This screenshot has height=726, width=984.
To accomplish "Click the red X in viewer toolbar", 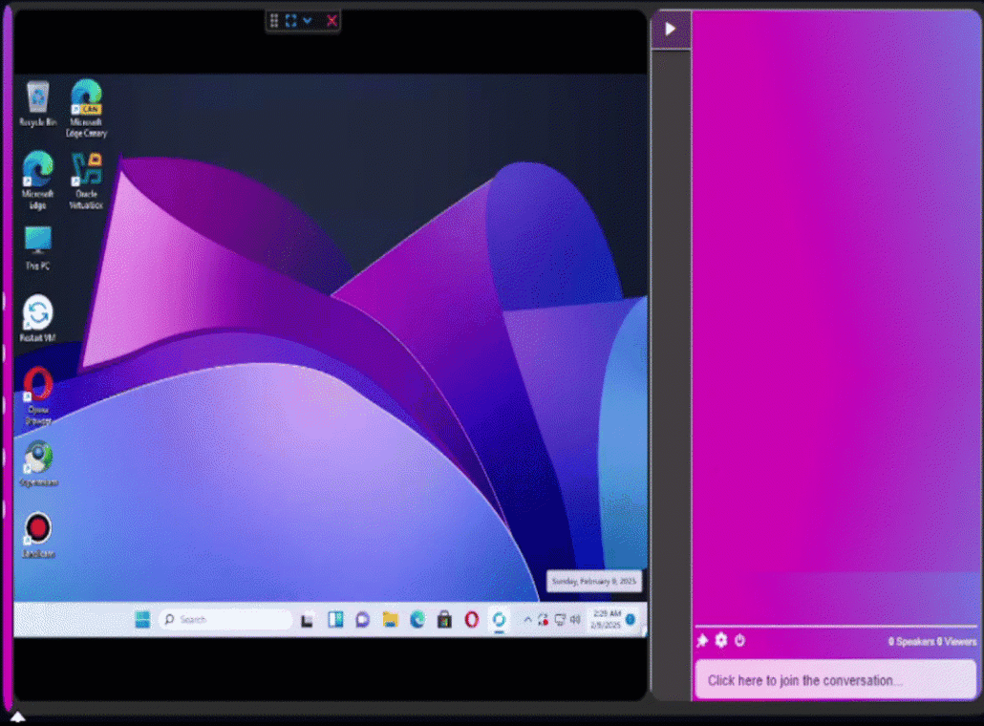I will click(332, 20).
